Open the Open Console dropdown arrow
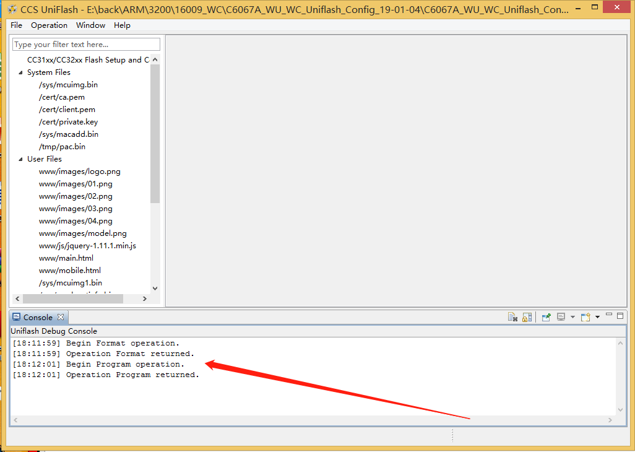The height and width of the screenshot is (452, 635). 597,317
